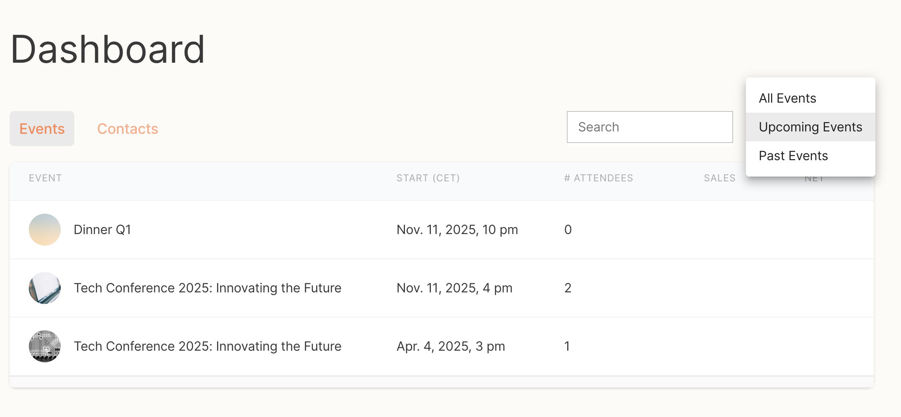
Task: Click the Nov. 11 Tech Conference thumbnail image
Action: [45, 288]
